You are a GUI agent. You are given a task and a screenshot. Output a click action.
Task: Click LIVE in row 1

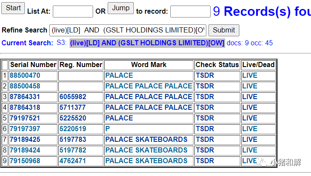[x=250, y=76]
